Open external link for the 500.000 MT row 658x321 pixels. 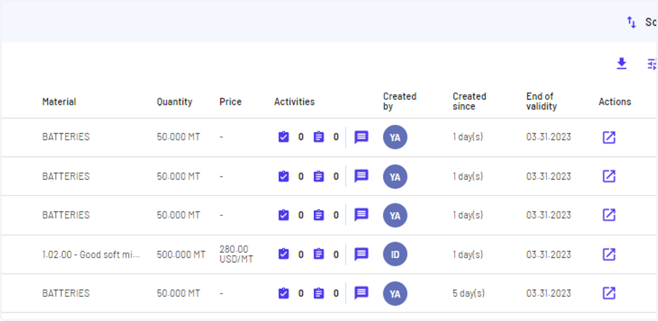click(609, 254)
